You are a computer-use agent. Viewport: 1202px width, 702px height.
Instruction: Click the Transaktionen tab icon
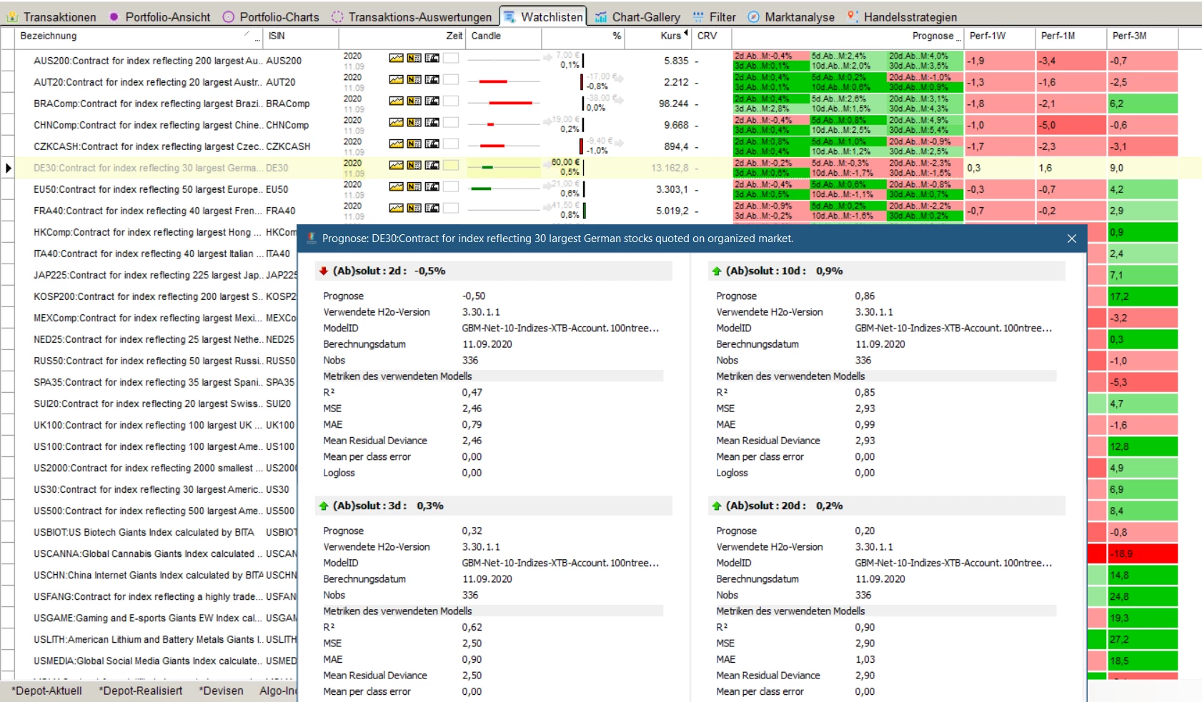click(x=12, y=16)
